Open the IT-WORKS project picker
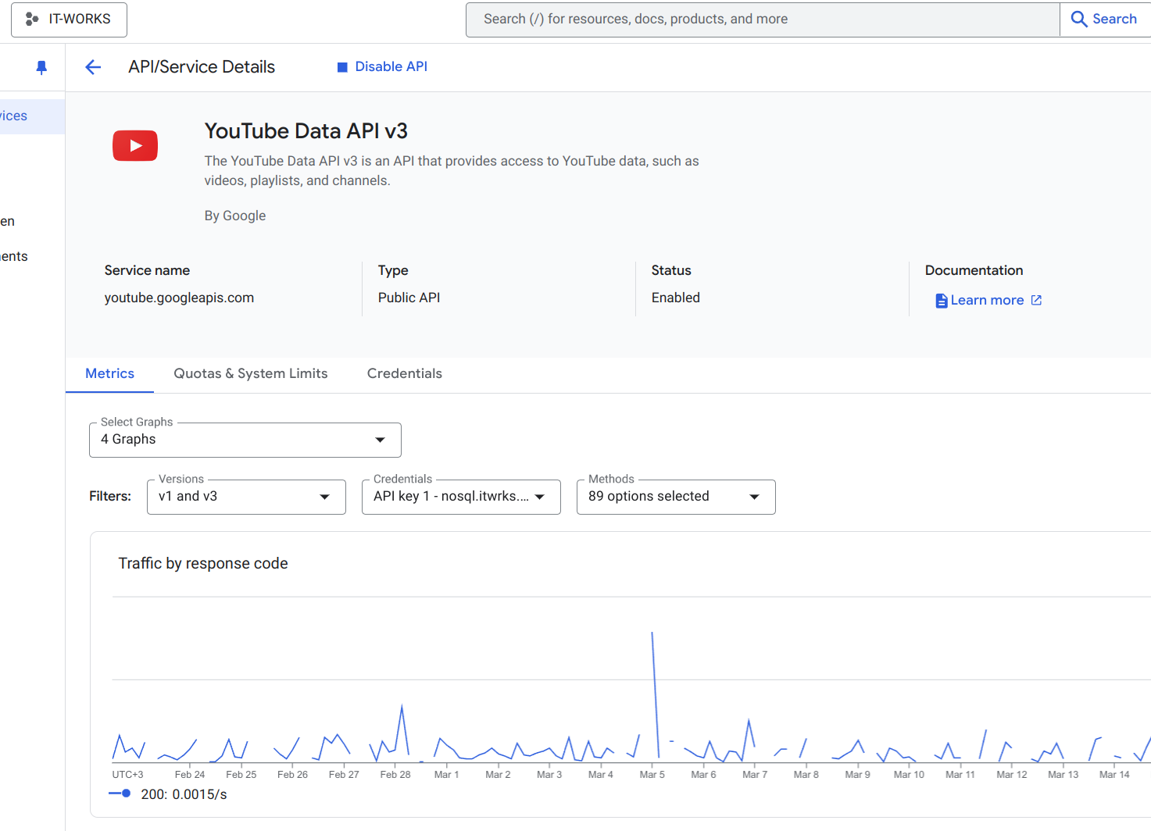 pyautogui.click(x=69, y=20)
